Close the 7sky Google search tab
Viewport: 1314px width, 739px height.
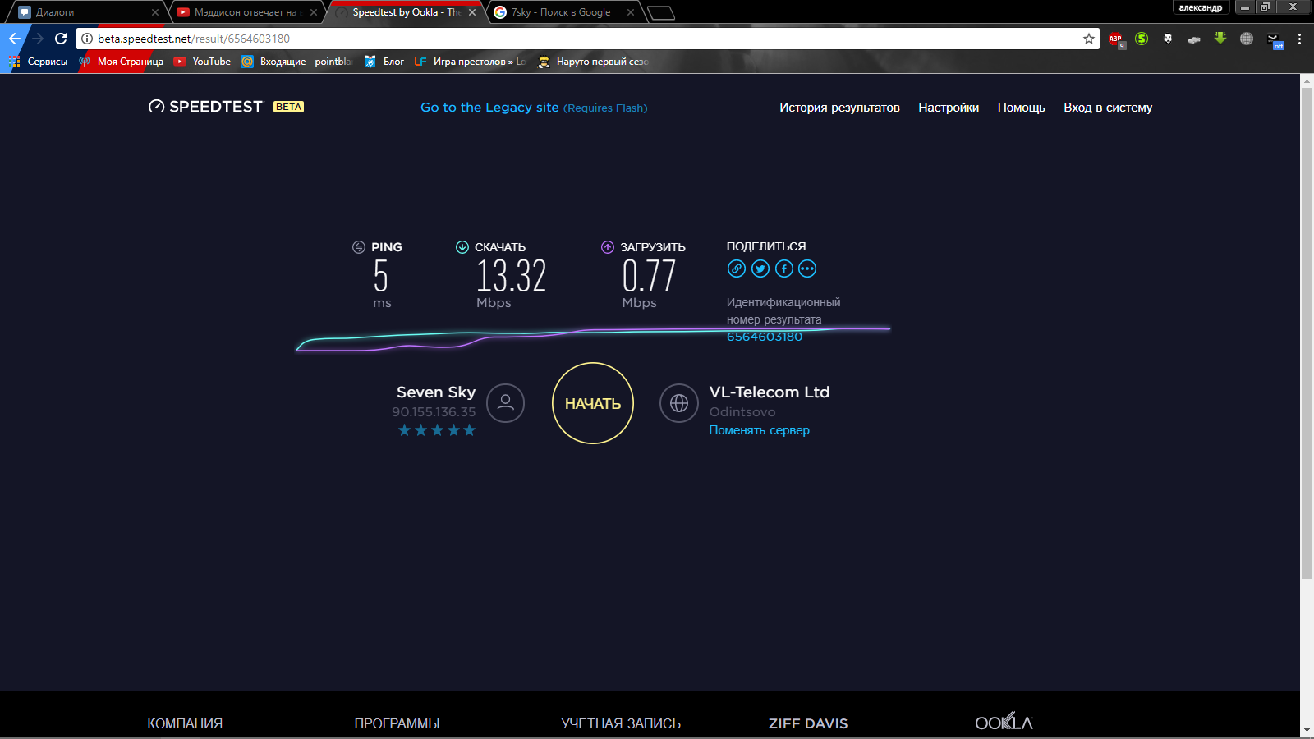point(631,12)
